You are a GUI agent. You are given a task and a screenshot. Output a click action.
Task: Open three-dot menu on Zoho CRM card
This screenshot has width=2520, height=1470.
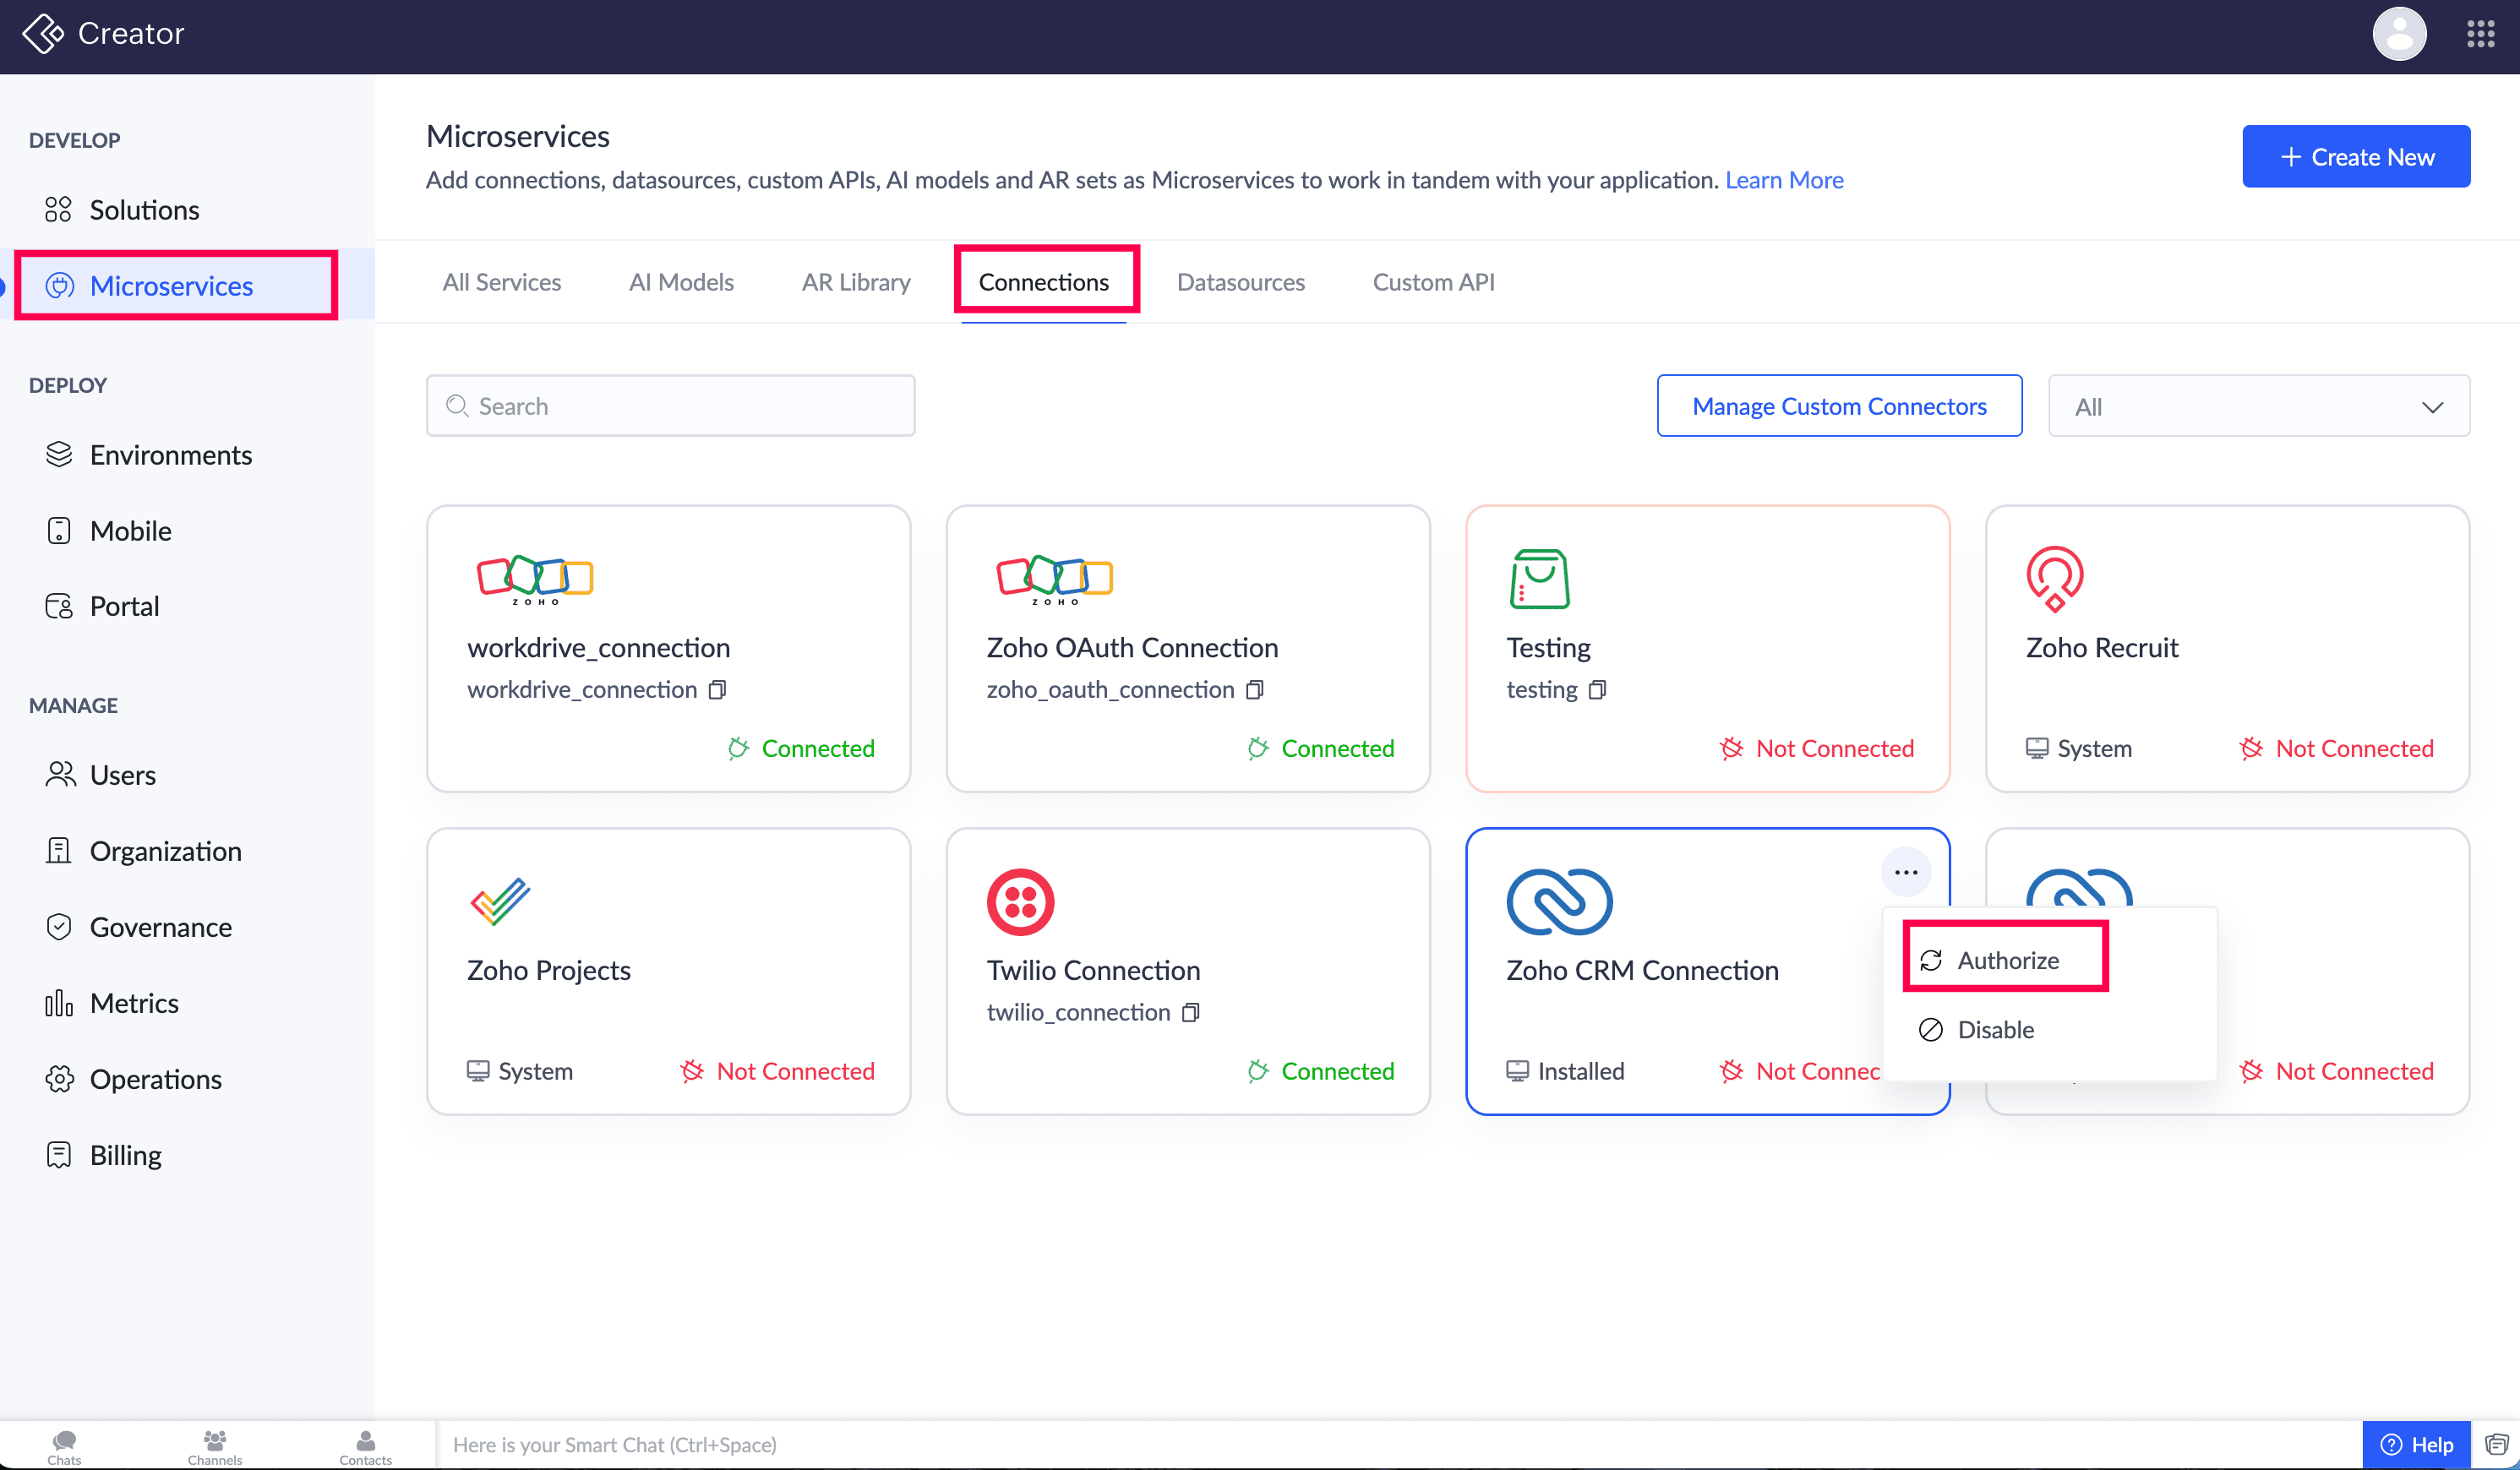point(1905,872)
